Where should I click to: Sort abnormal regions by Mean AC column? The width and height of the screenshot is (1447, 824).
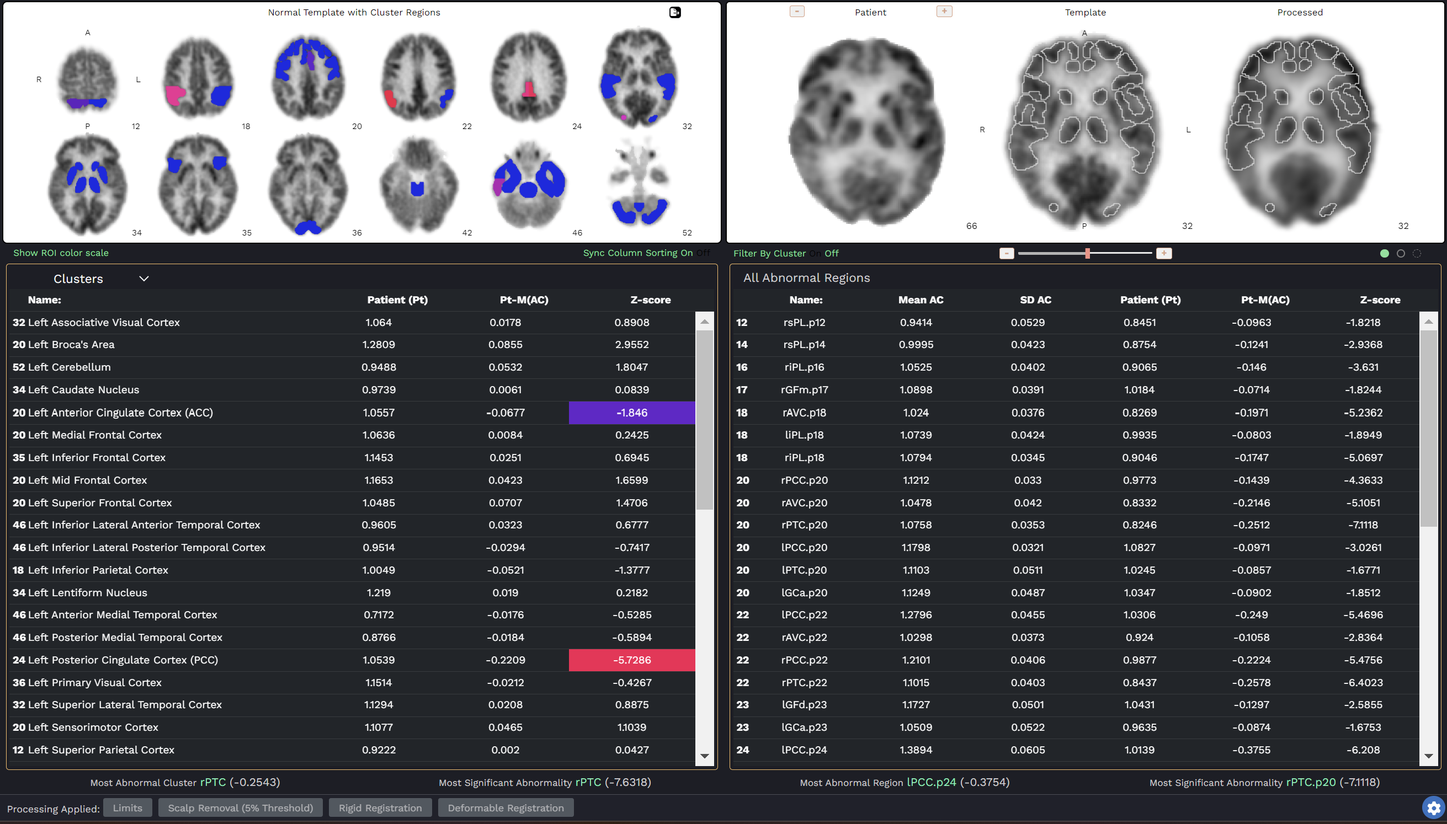[x=921, y=300]
